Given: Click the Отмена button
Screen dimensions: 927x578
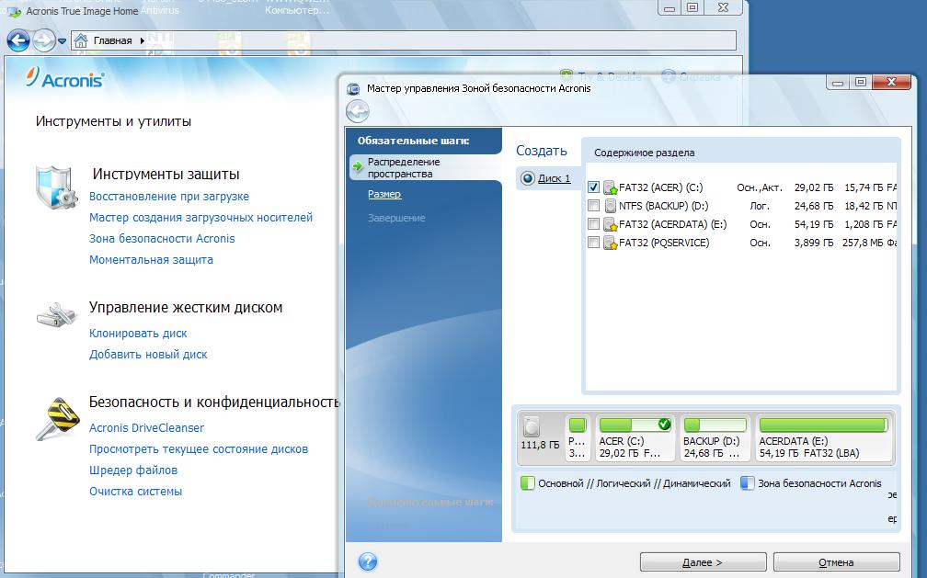Looking at the screenshot, I should tap(836, 562).
